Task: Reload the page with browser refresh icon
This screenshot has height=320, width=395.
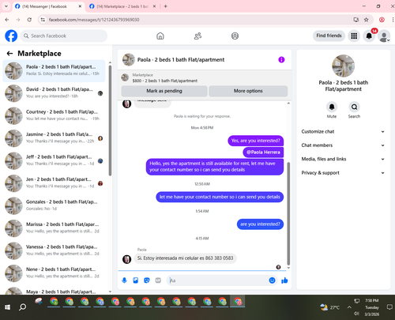Action: point(29,20)
